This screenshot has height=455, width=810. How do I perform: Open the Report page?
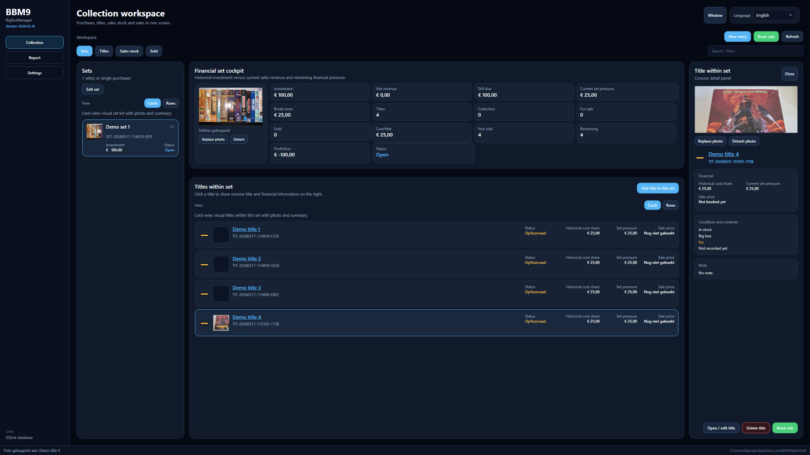coord(34,58)
